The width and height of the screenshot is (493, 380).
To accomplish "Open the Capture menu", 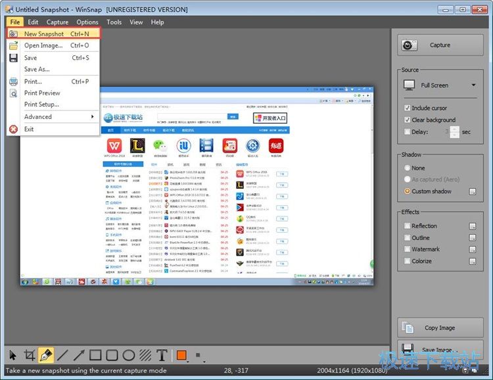I will click(57, 22).
